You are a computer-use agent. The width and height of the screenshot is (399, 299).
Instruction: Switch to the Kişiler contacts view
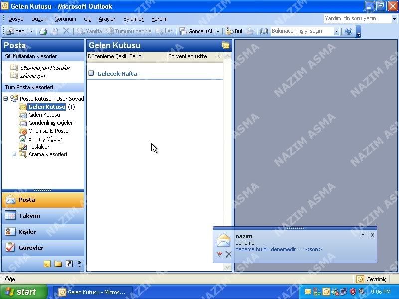click(x=43, y=232)
